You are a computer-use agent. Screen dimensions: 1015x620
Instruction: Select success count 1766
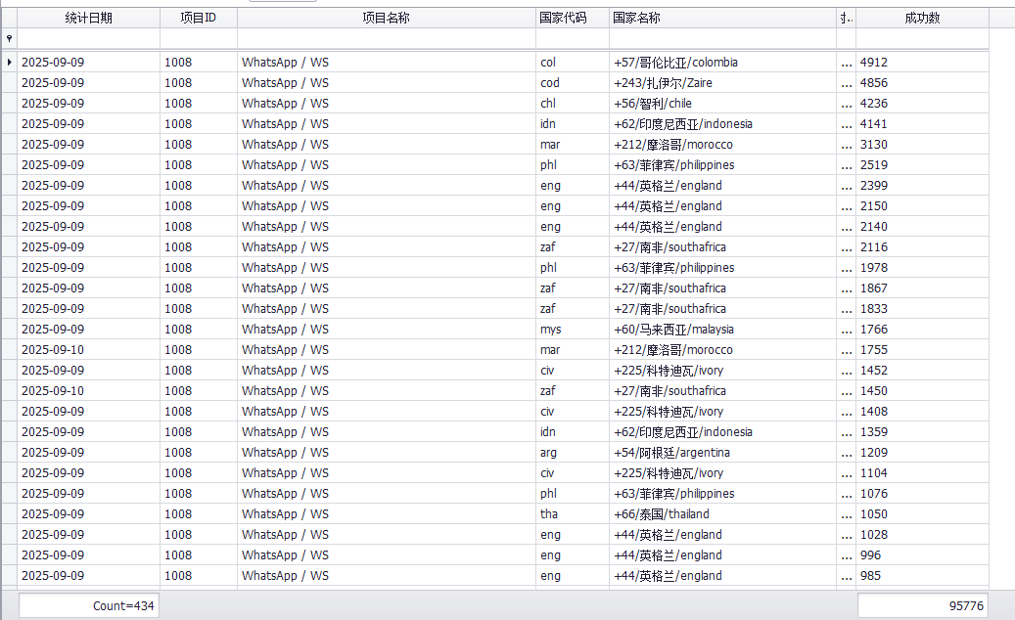[x=922, y=330]
